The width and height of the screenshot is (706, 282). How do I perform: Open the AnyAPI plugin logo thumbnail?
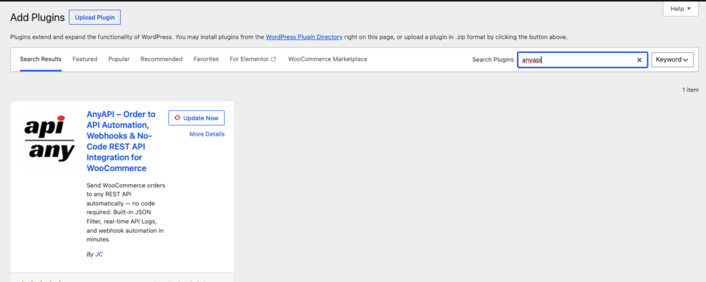point(50,140)
